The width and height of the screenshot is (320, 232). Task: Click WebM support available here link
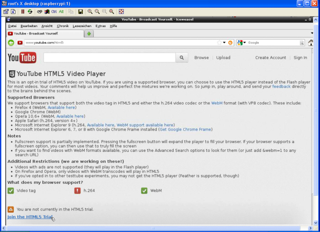(x=145, y=125)
